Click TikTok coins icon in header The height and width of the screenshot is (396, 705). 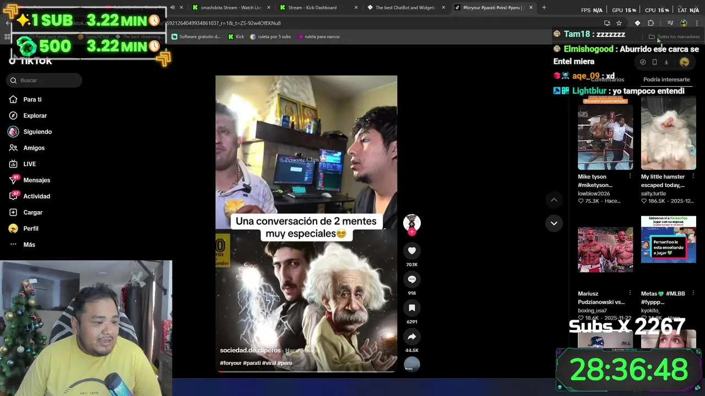coord(643,62)
